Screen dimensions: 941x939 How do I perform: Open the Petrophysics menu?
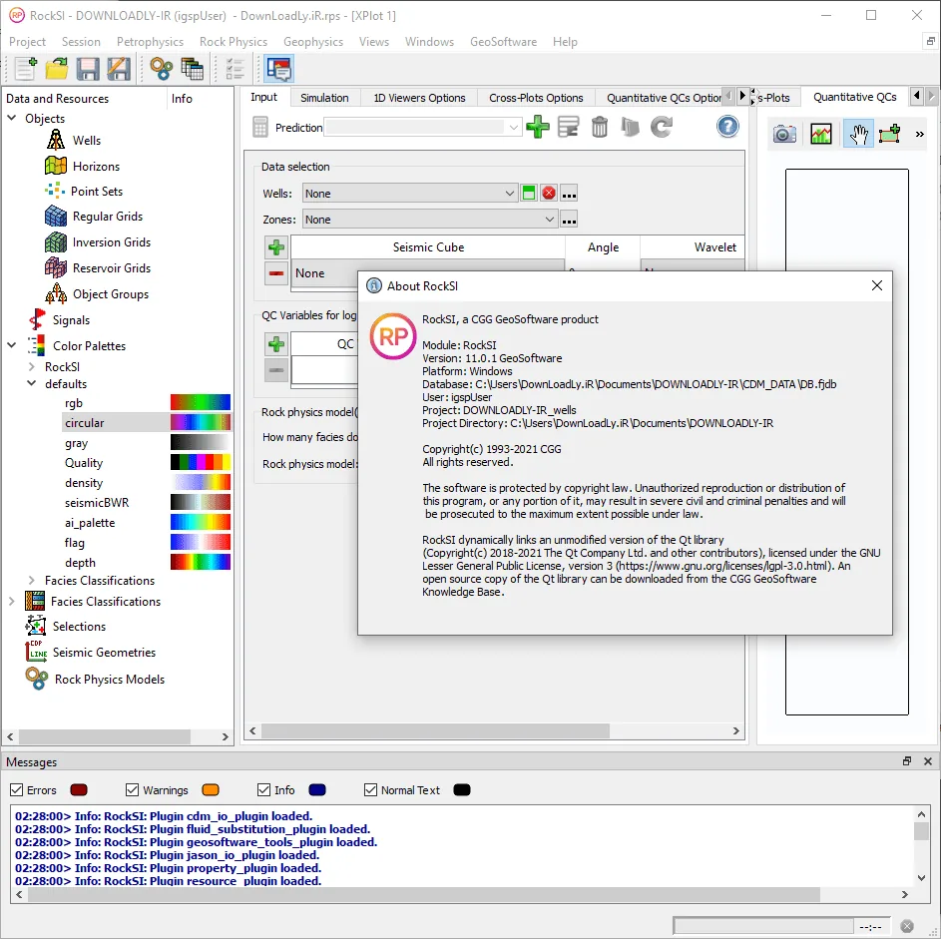point(150,41)
